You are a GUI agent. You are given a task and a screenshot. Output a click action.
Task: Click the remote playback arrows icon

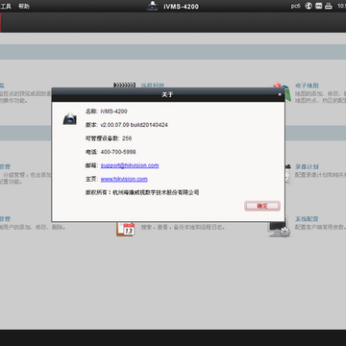pos(125,86)
